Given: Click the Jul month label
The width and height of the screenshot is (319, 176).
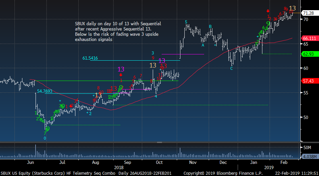Looking at the screenshot, I should pyautogui.click(x=62, y=162).
